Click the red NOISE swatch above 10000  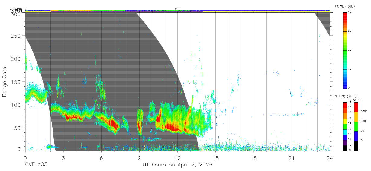point(356,107)
